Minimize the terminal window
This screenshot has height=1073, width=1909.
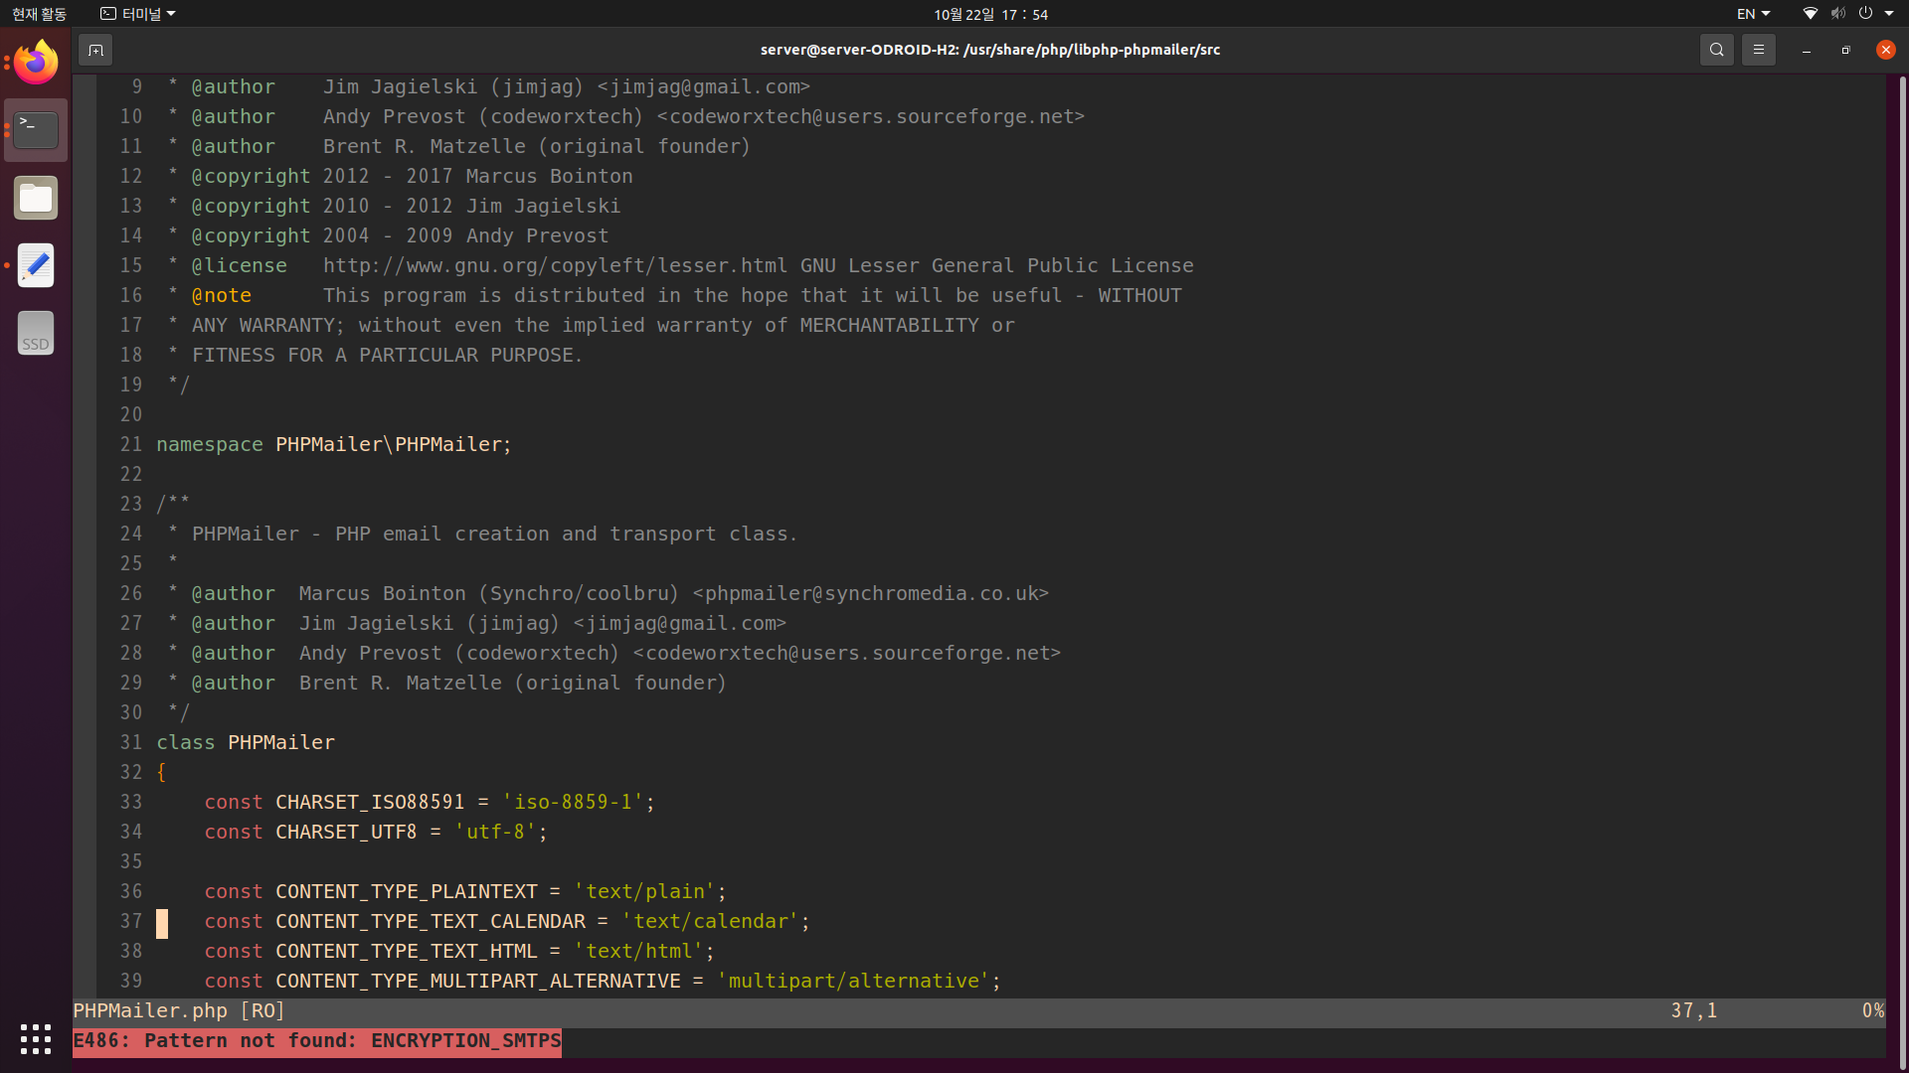click(x=1806, y=50)
